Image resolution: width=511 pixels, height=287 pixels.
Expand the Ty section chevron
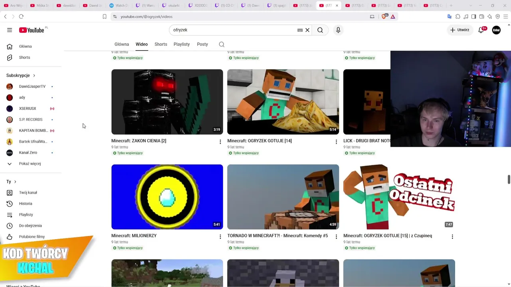click(15, 182)
